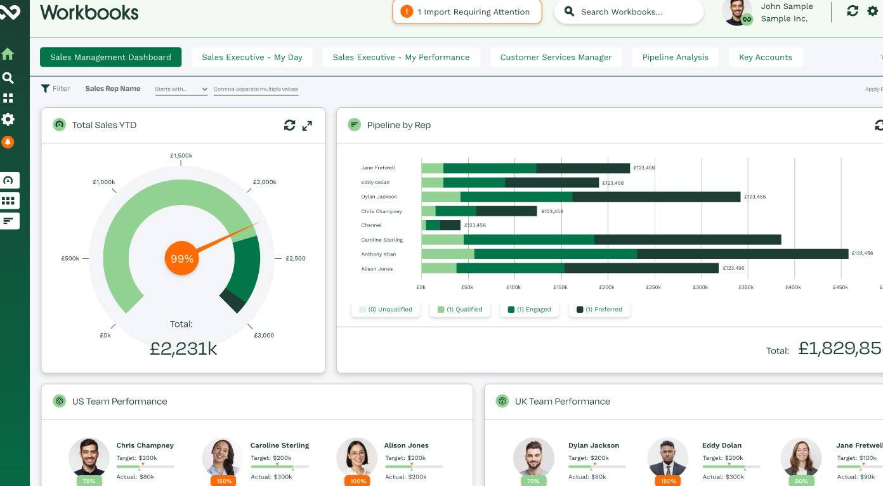Toggle the (1) Qualified legend series
Viewport: 883px width, 486px height.
[460, 310]
